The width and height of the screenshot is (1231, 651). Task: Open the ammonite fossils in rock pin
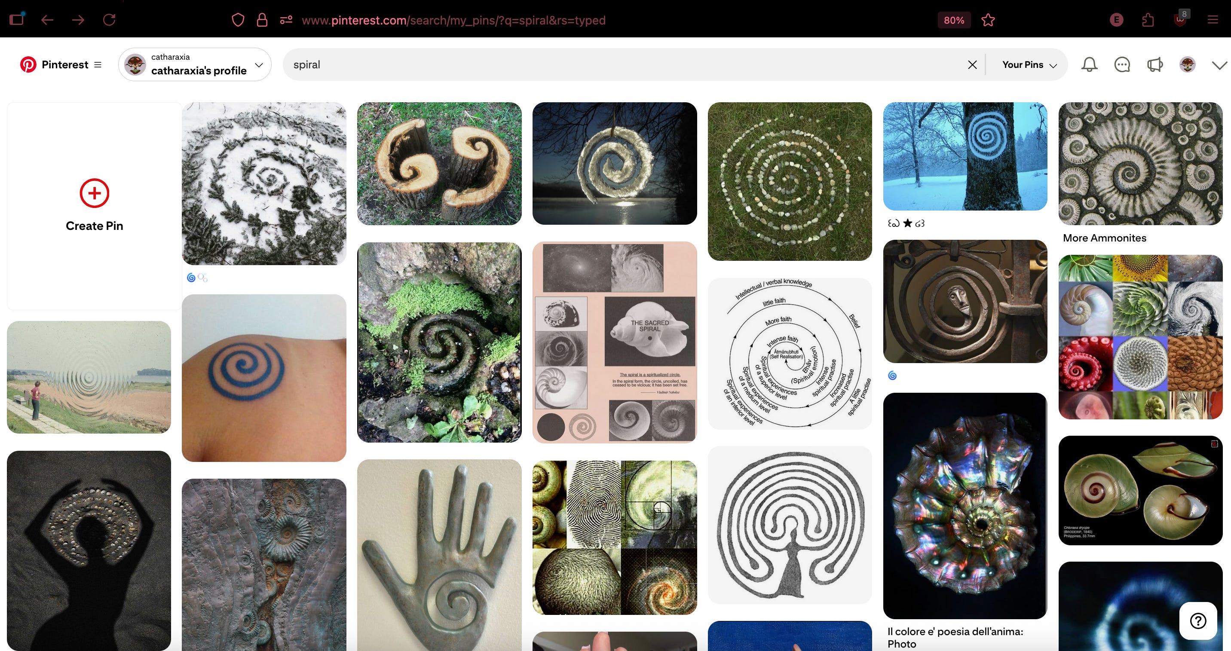(x=264, y=565)
